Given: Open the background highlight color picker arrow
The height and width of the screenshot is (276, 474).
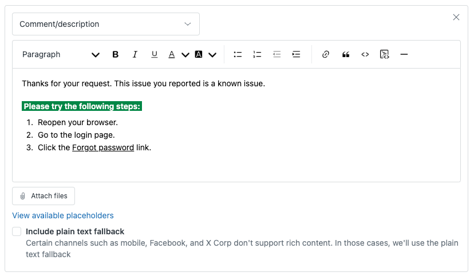Looking at the screenshot, I should pos(212,55).
